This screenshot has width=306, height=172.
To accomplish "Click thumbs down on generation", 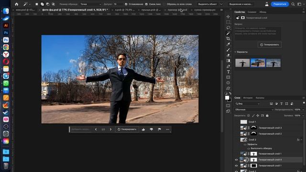I will point(152,129).
